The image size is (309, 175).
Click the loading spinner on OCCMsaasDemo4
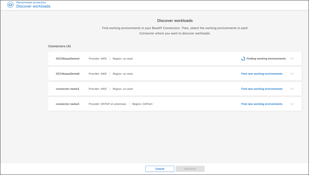pyautogui.click(x=243, y=59)
